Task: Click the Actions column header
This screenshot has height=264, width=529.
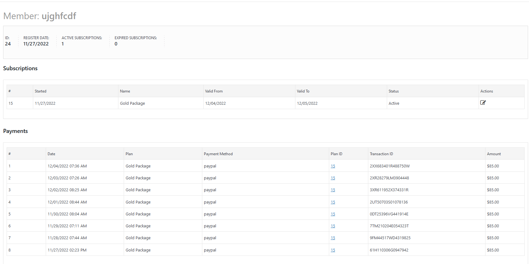Action: [487, 91]
